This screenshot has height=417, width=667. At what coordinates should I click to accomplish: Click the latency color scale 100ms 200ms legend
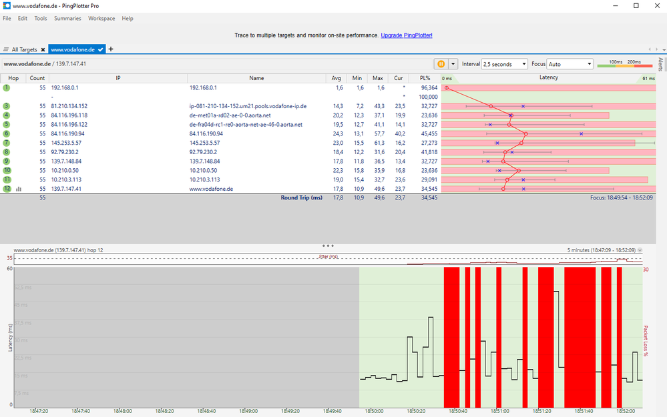point(624,64)
